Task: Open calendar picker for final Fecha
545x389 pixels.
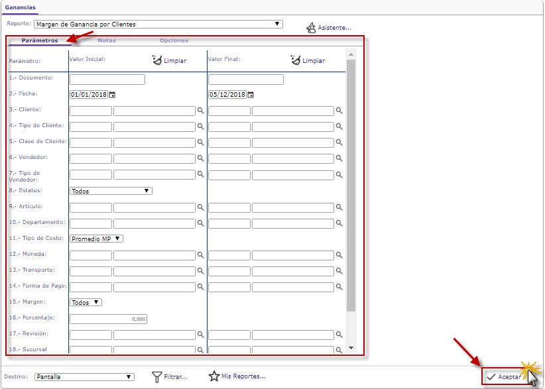Action: (251, 95)
